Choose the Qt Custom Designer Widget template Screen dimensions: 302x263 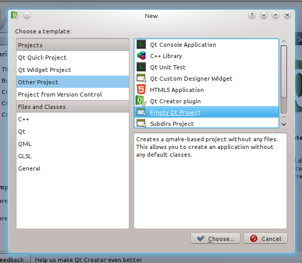[x=206, y=79]
